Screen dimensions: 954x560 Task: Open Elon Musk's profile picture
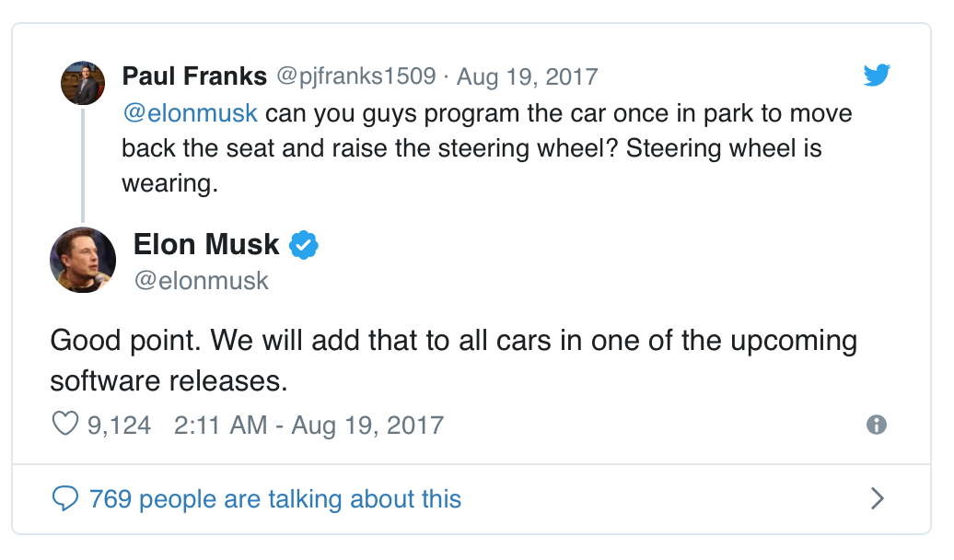(x=82, y=260)
